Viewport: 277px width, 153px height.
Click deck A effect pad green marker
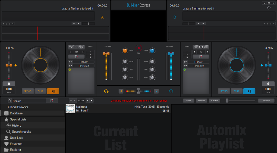(x=70, y=70)
